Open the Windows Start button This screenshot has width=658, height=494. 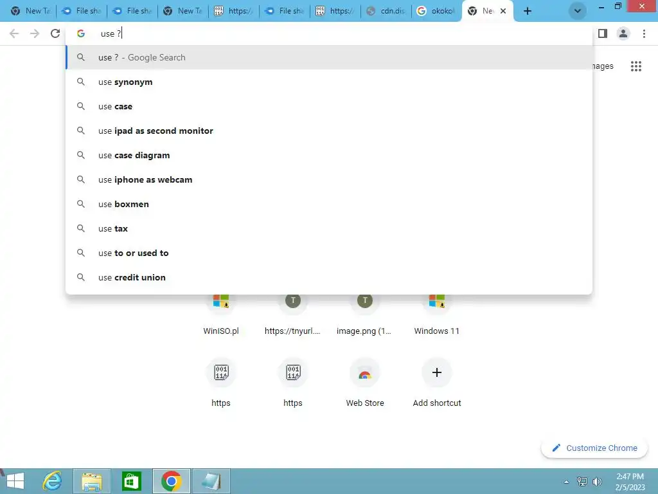click(x=15, y=481)
